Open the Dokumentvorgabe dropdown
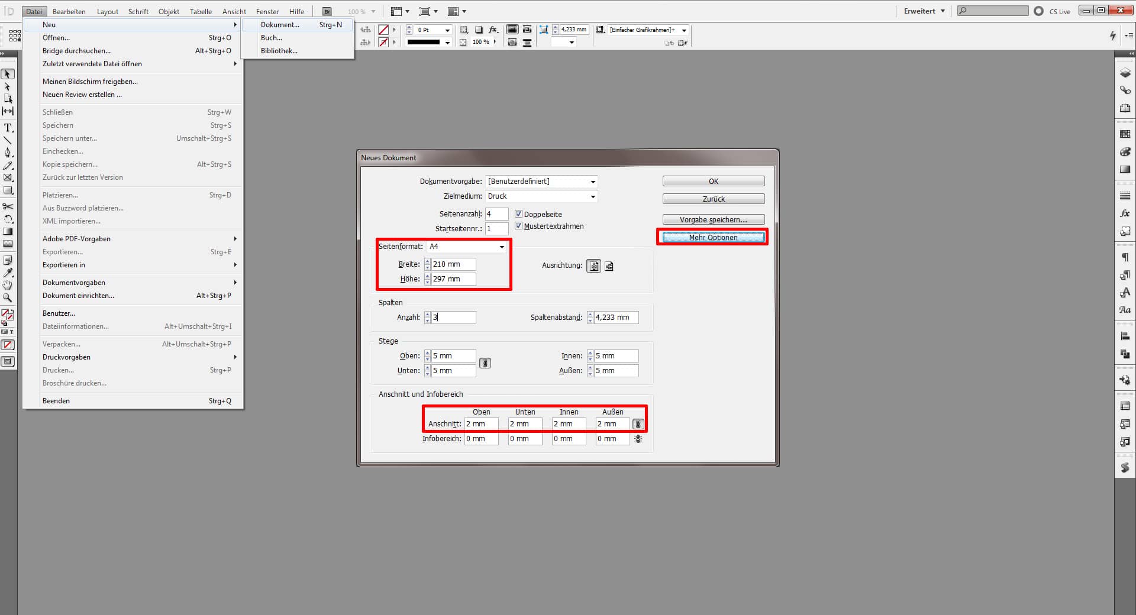 592,182
